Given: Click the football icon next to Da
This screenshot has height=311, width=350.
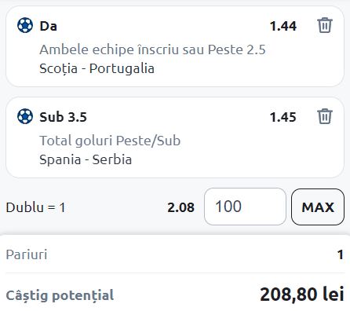Looking at the screenshot, I should (x=25, y=25).
